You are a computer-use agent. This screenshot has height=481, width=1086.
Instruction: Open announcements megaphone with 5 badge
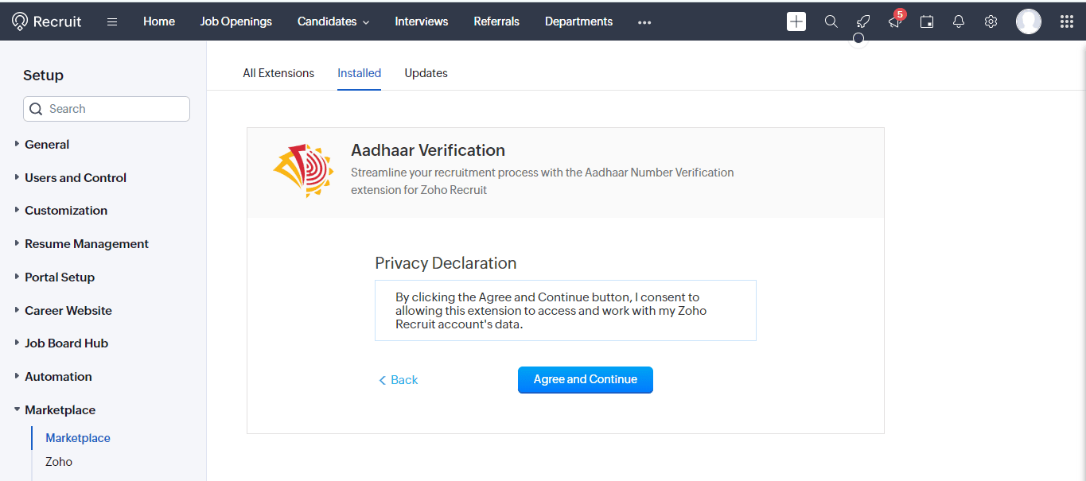point(895,21)
